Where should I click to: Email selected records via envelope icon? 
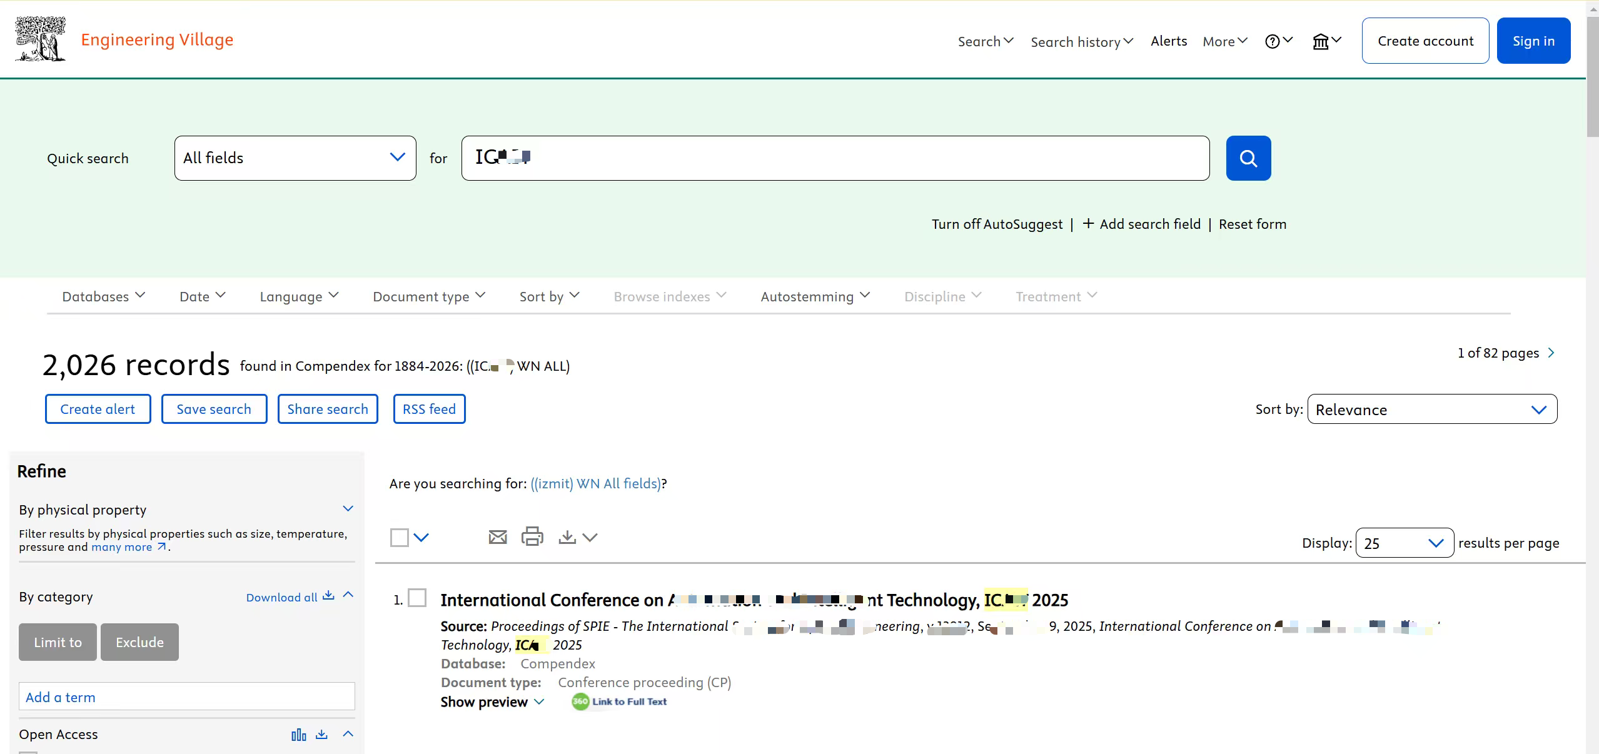[498, 537]
